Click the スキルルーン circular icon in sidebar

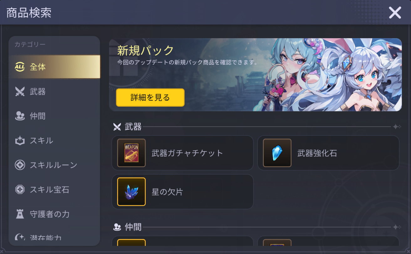(20, 165)
